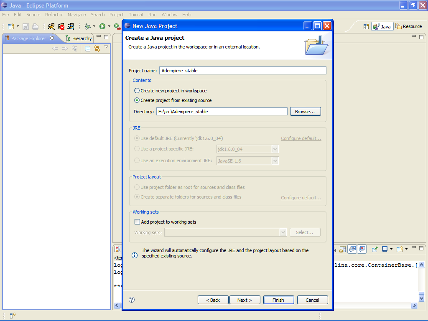Open the New wizard dropdown arrow
This screenshot has height=321, width=428.
18,26
